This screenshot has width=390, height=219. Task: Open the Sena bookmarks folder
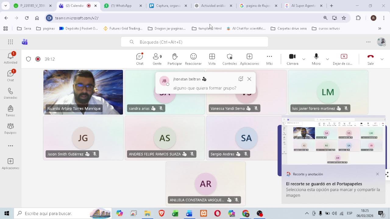coord(24,29)
